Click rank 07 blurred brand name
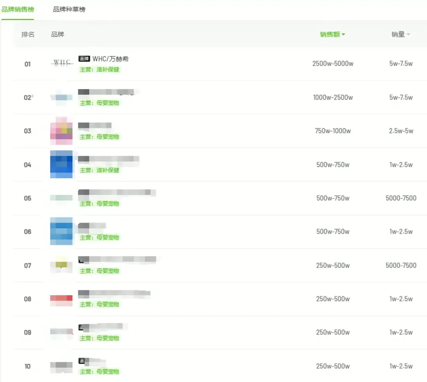The height and width of the screenshot is (382, 427). pos(117,259)
